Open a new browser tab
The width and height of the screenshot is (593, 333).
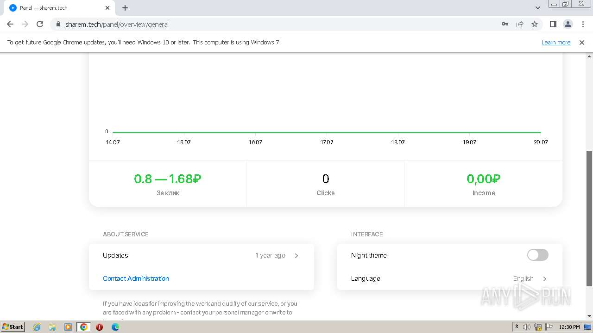[125, 8]
